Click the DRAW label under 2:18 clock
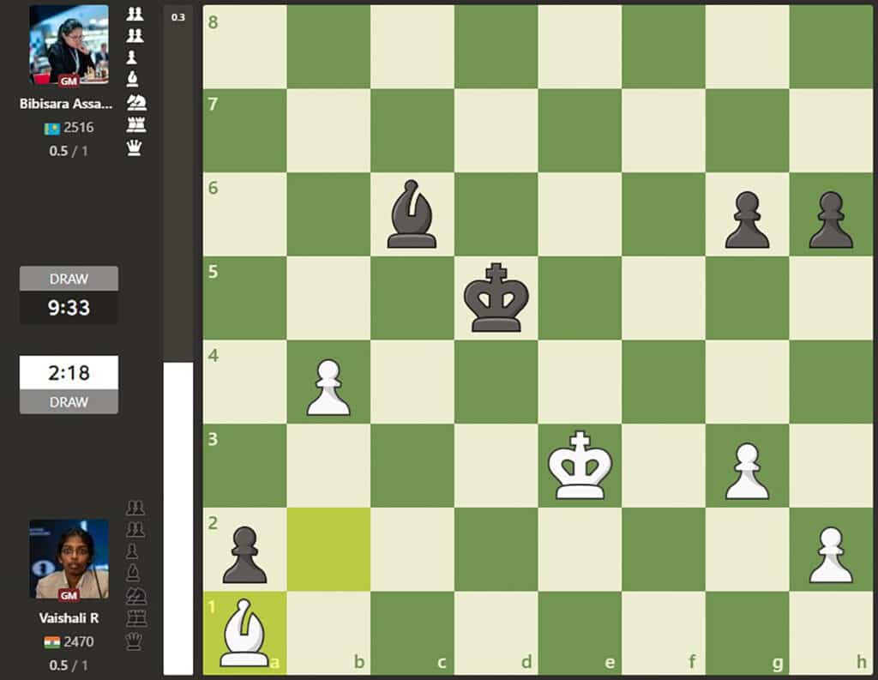 pyautogui.click(x=69, y=401)
